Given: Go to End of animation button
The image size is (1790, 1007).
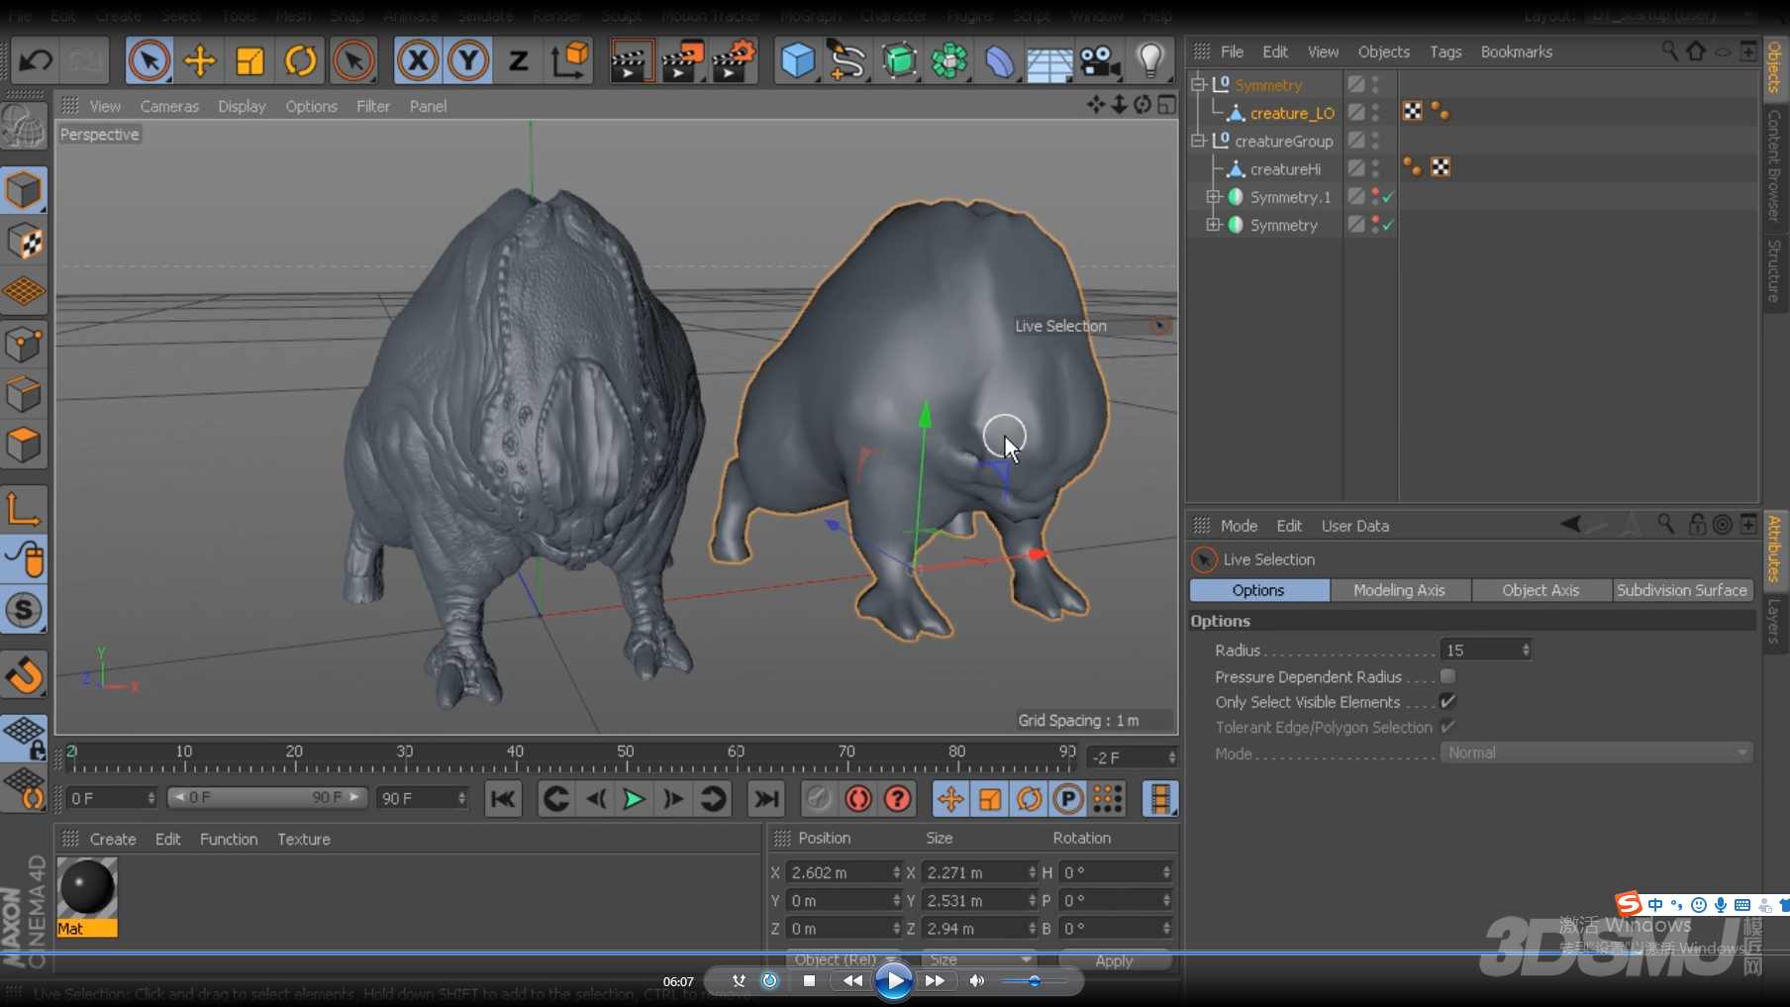Looking at the screenshot, I should (x=765, y=798).
